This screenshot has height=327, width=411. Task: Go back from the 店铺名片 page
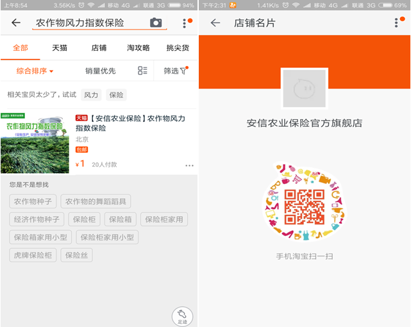click(x=215, y=23)
